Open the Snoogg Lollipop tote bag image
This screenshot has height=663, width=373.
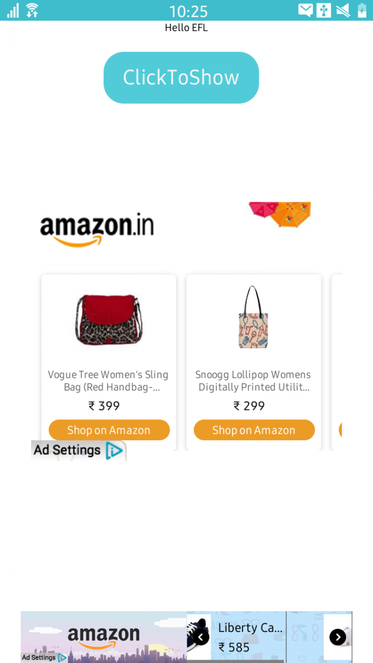point(253,317)
